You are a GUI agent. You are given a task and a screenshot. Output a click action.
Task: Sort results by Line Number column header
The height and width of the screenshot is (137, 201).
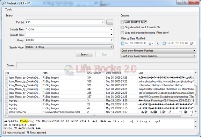[x=95, y=73]
